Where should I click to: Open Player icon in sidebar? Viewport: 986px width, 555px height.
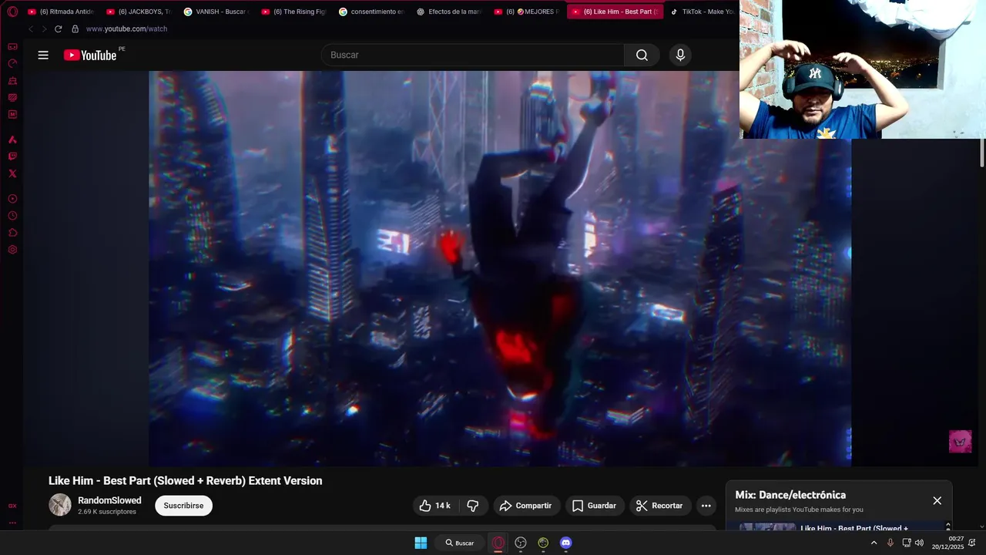pos(12,199)
